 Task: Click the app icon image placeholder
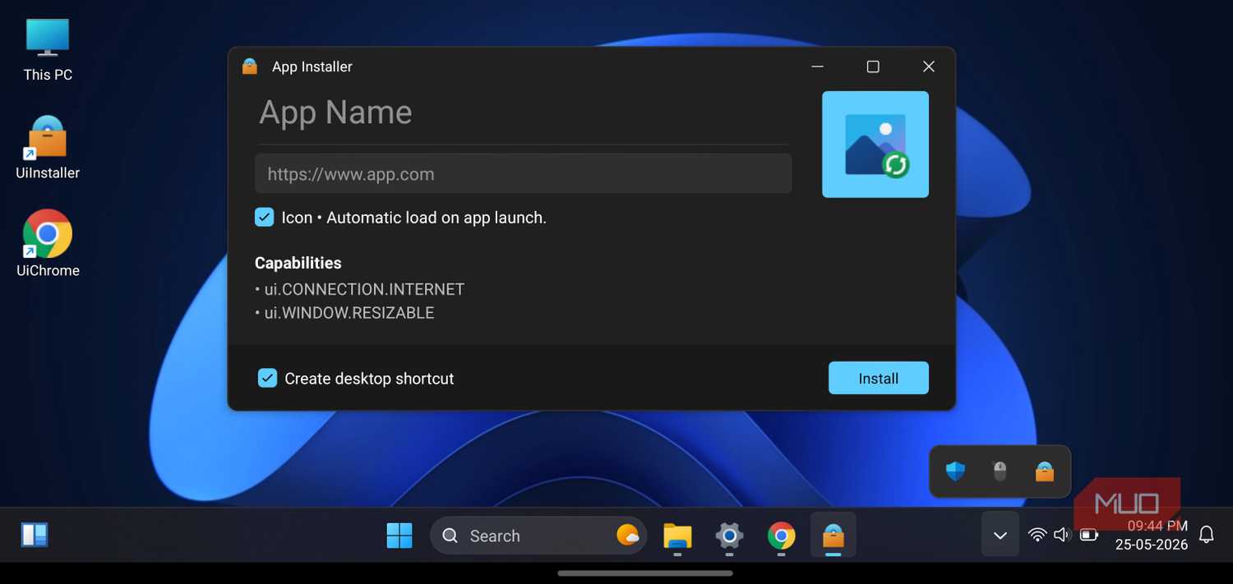point(875,145)
